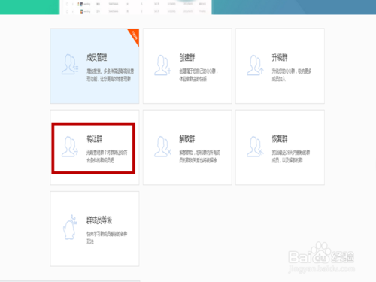Click the description text under 解散群

pyautogui.click(x=199, y=156)
